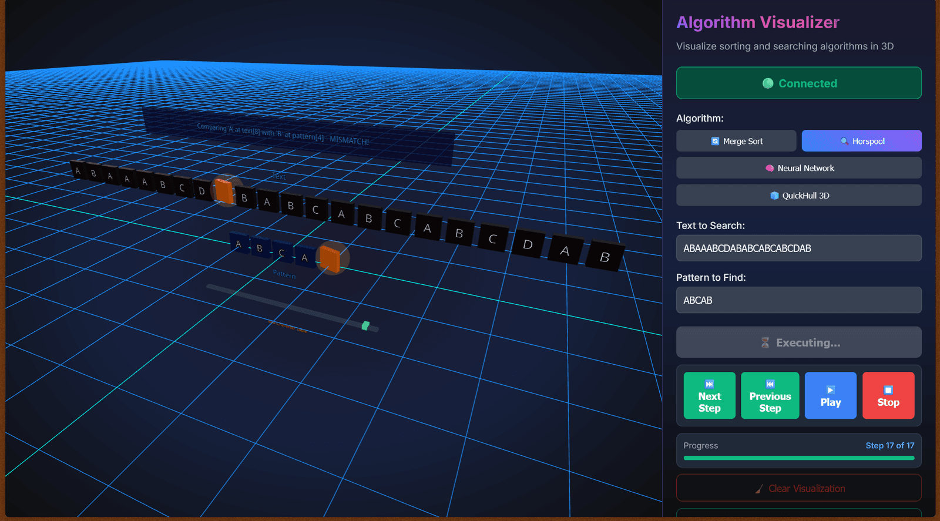
Task: Click the Neural Network brain icon
Action: (770, 168)
